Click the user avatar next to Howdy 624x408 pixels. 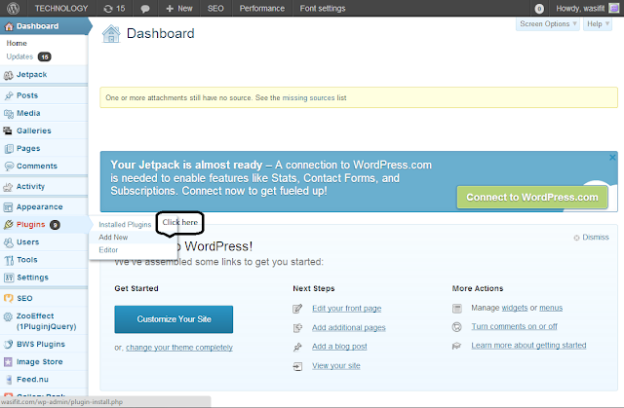[x=613, y=9]
